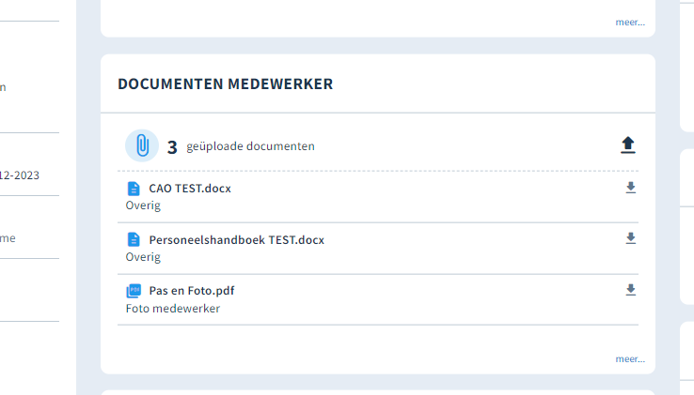Click the Overig label under Personeelshandboek
Viewport: 694px width, 395px height.
point(143,257)
